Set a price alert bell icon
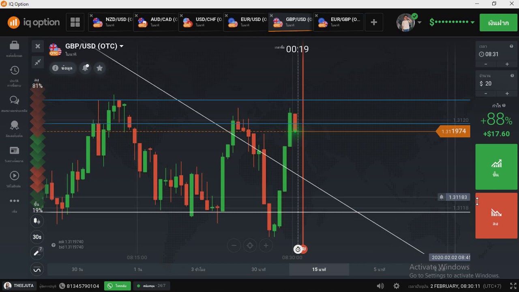This screenshot has height=292, width=519. click(85, 68)
